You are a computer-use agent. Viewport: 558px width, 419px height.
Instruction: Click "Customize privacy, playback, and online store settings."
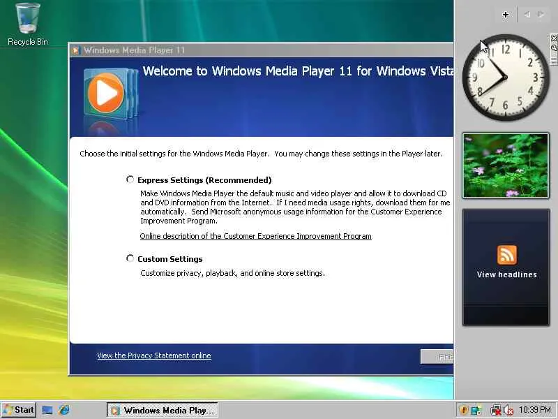[232, 273]
